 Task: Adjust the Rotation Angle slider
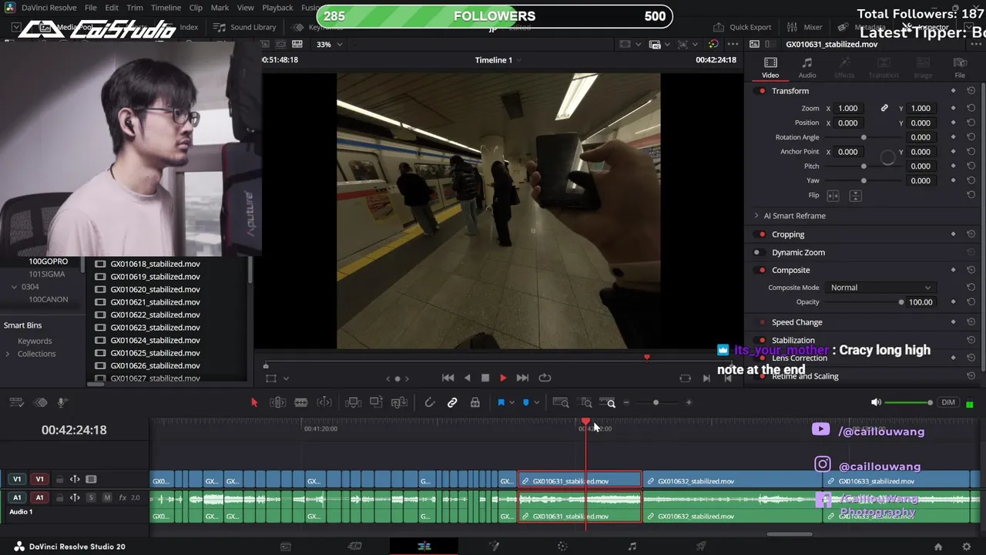point(863,137)
